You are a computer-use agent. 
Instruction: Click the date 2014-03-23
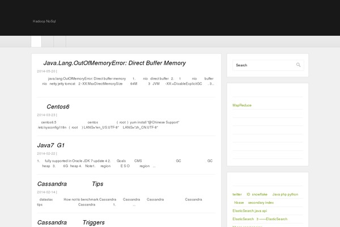coord(46,115)
